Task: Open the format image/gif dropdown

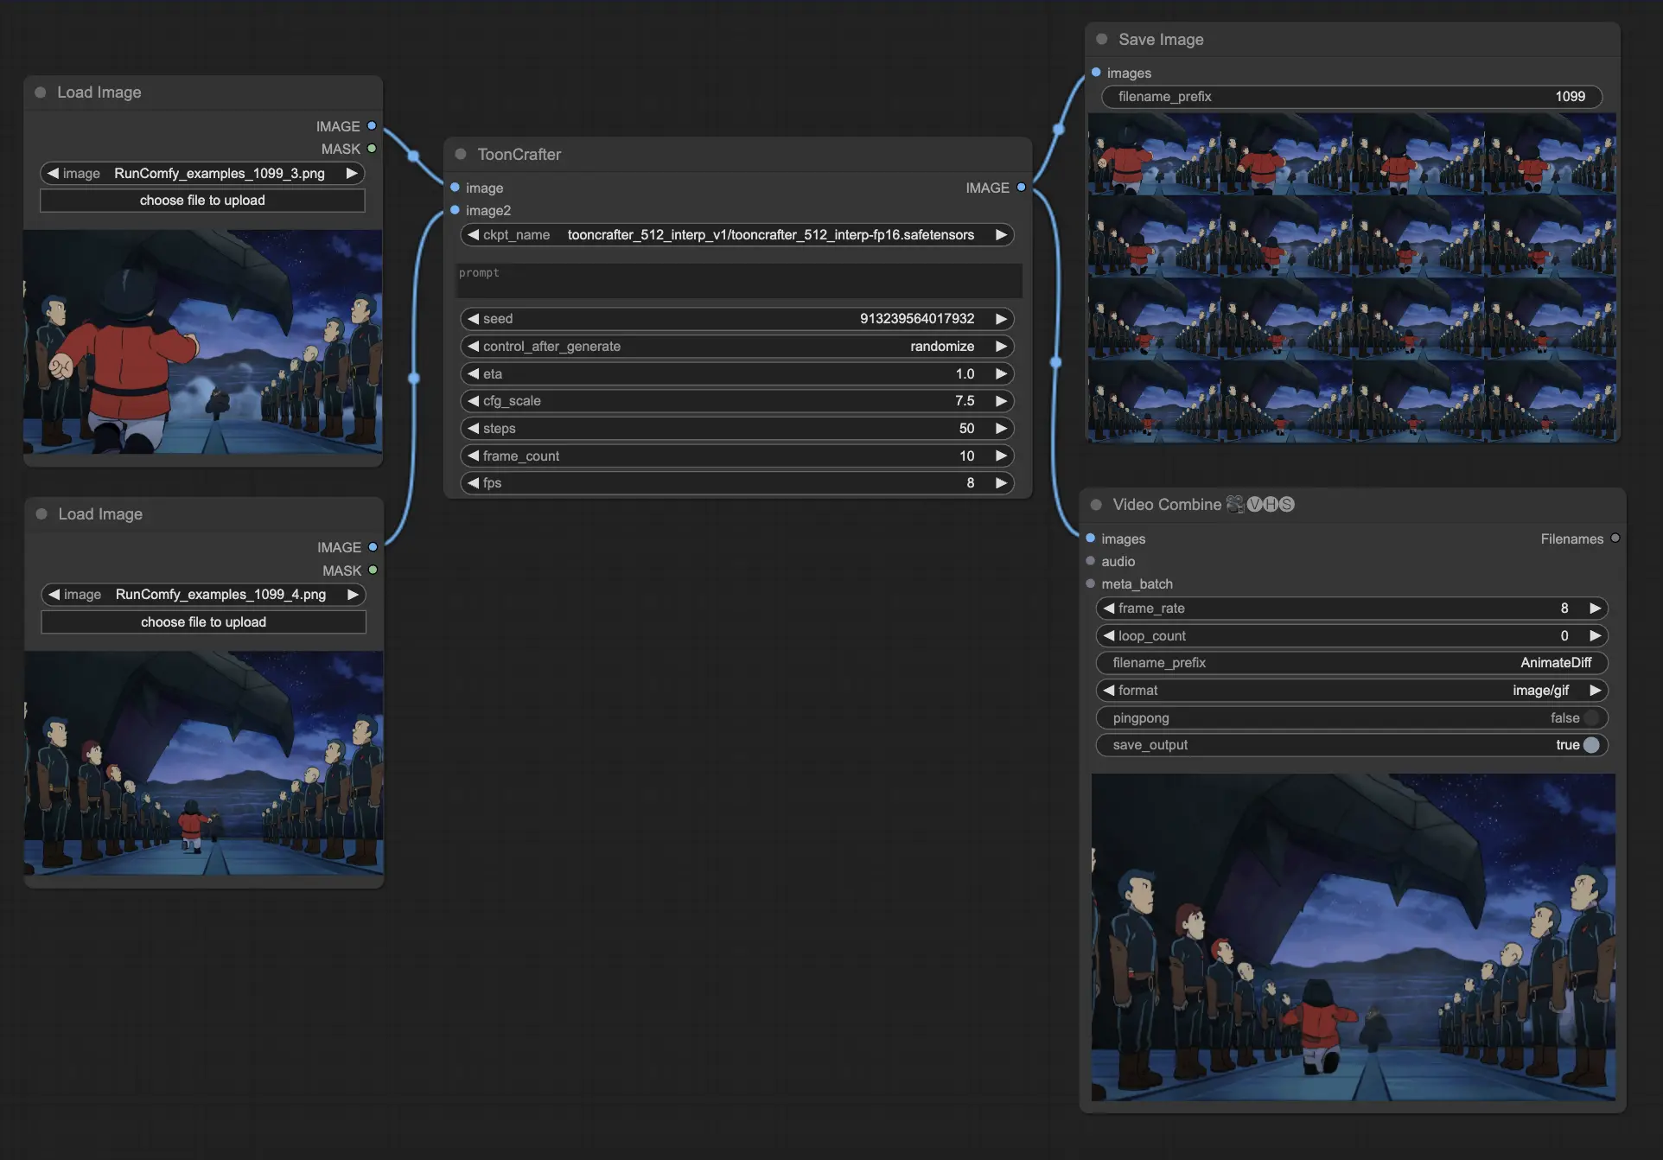Action: pyautogui.click(x=1352, y=691)
